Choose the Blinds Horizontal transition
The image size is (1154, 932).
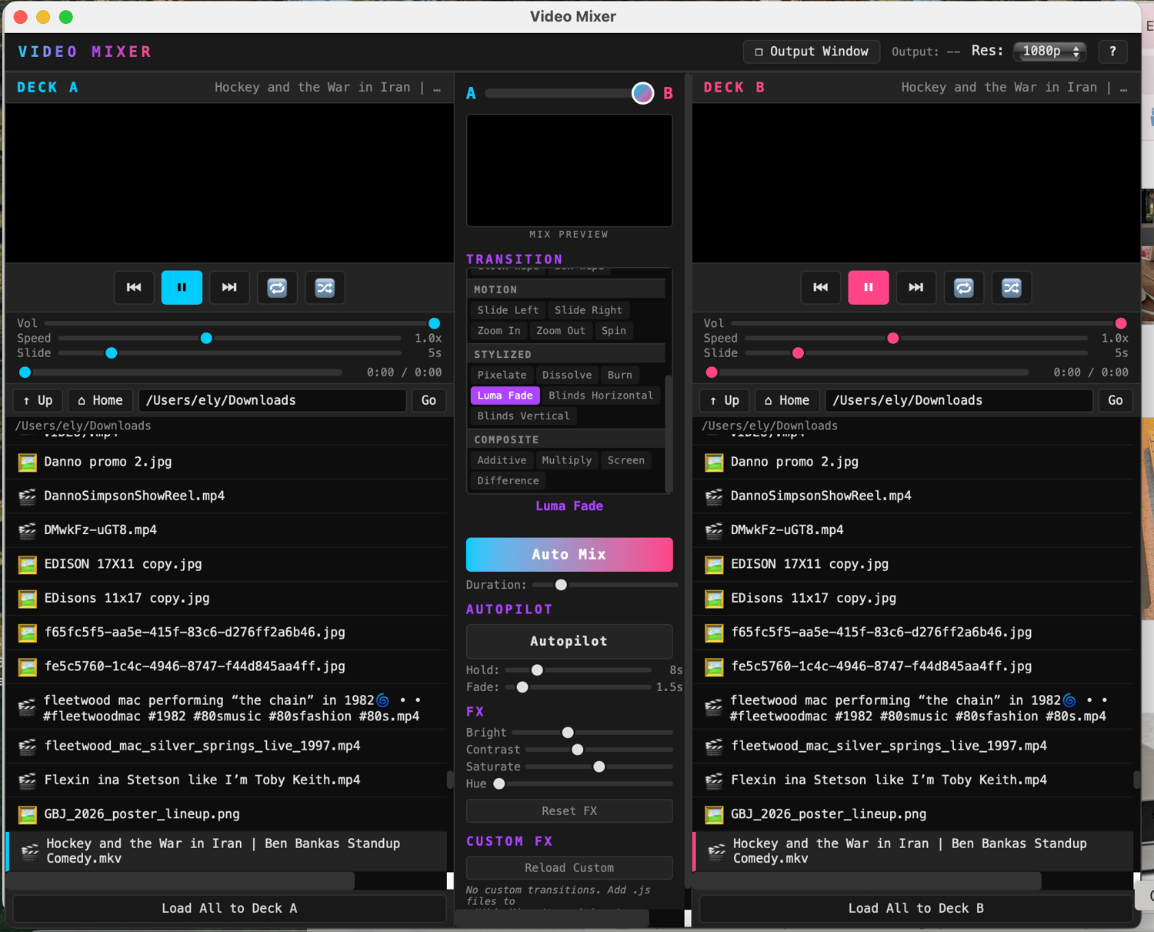click(x=601, y=396)
